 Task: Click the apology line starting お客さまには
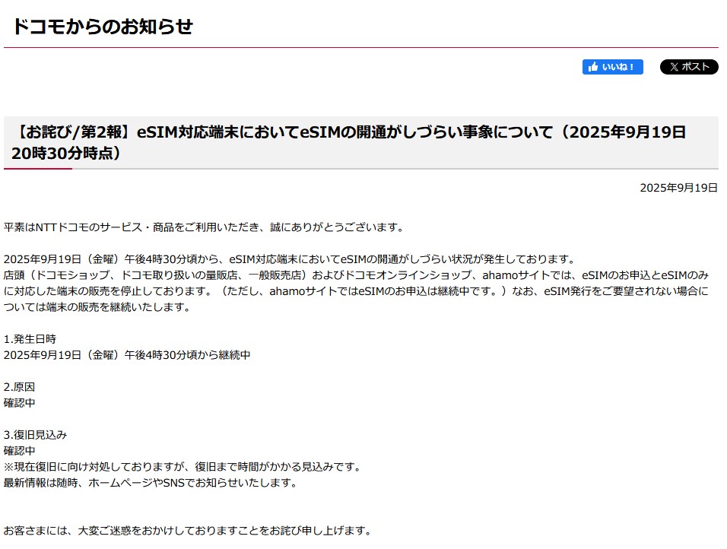(189, 531)
